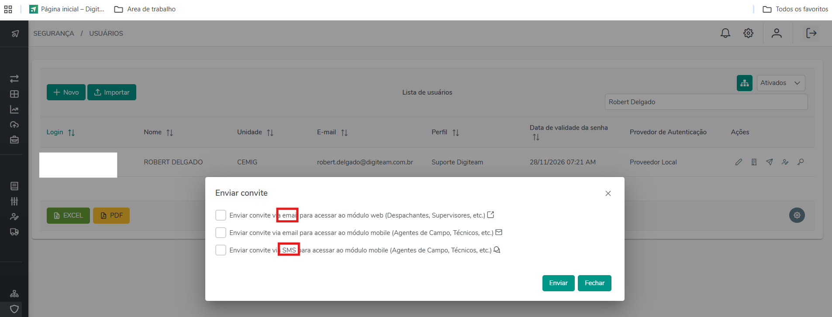Enable email invite for web module checkbox

pyautogui.click(x=221, y=215)
